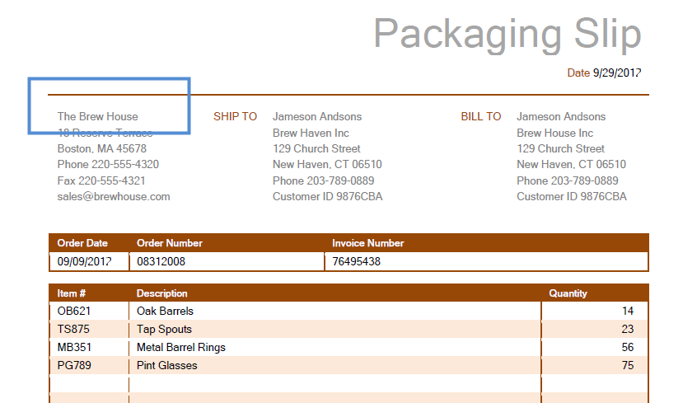Screen dimensions: 697x403
Task: Select Brew House Inc in the bill-to address
Action: coord(554,134)
